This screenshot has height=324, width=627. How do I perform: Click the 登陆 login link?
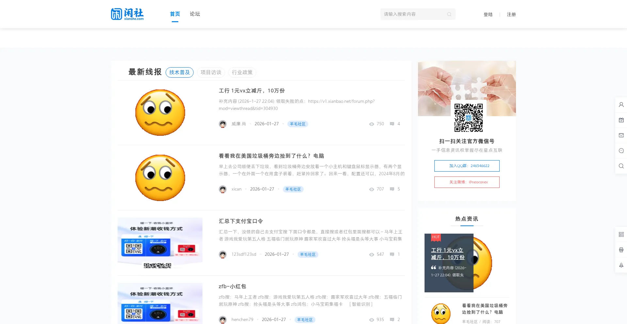[x=488, y=14]
